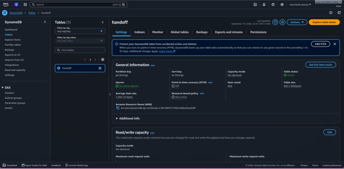The width and height of the screenshot is (344, 169).
Task: Launch CloudShell from the top bar
Action: pos(255,4)
